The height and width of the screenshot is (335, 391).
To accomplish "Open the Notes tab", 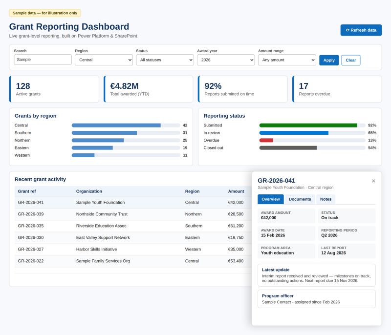I will (x=326, y=199).
